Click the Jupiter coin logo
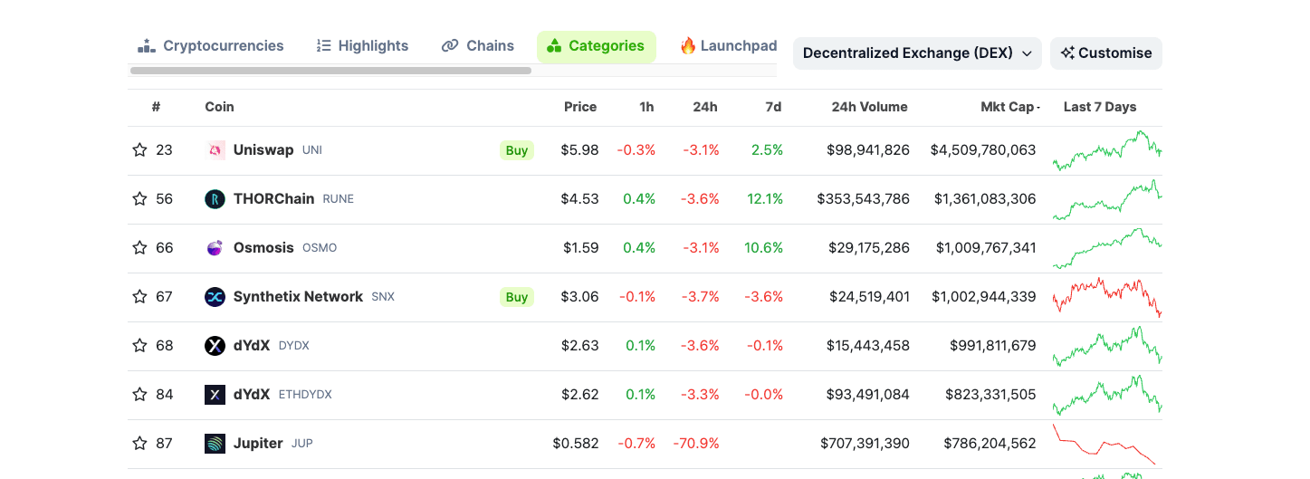Screen dimensions: 1310x479 point(215,444)
